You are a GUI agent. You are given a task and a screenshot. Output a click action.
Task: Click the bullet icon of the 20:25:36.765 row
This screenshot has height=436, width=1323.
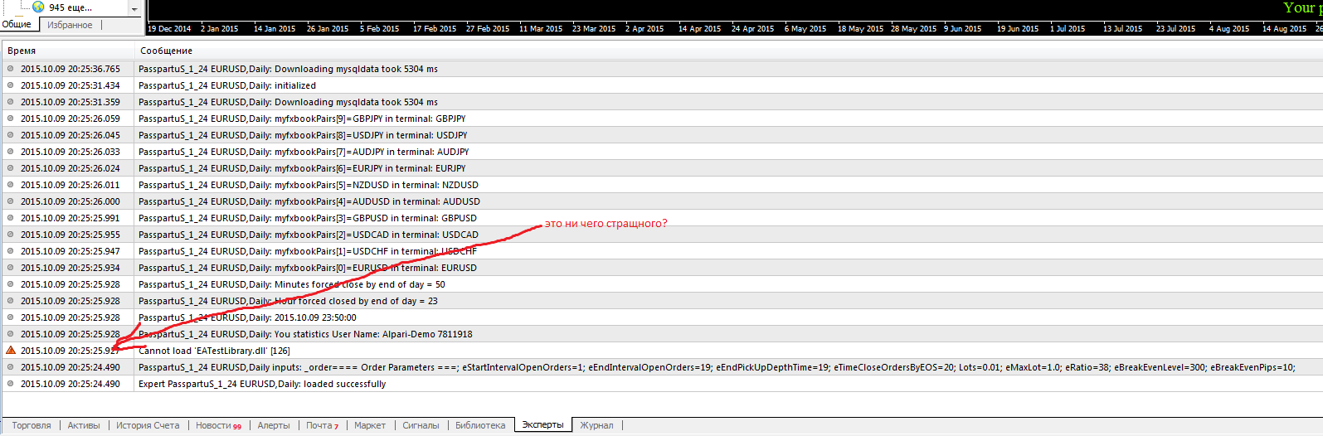pos(11,69)
